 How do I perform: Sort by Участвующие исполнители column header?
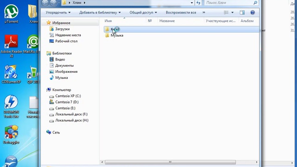[x=221, y=21]
